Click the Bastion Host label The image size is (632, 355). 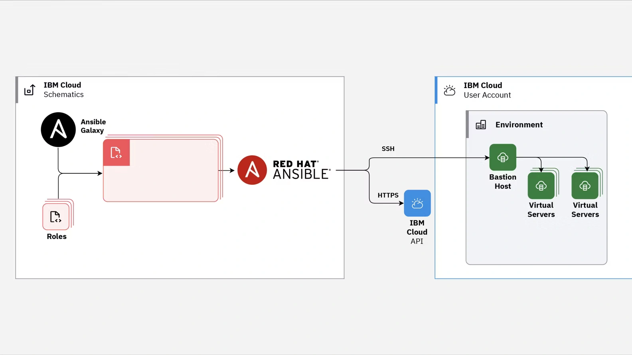(x=502, y=181)
